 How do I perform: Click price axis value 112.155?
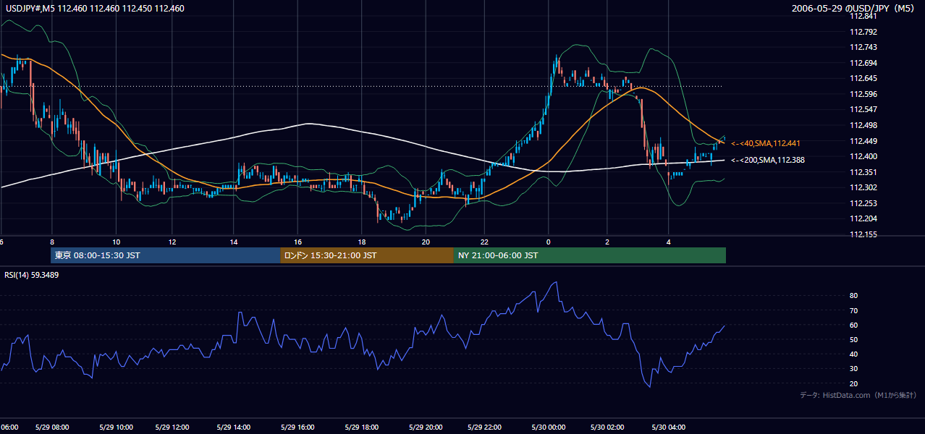coord(864,234)
